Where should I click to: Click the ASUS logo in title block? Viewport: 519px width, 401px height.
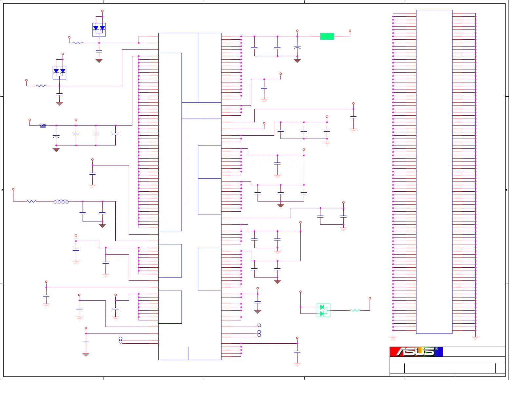pyautogui.click(x=416, y=352)
